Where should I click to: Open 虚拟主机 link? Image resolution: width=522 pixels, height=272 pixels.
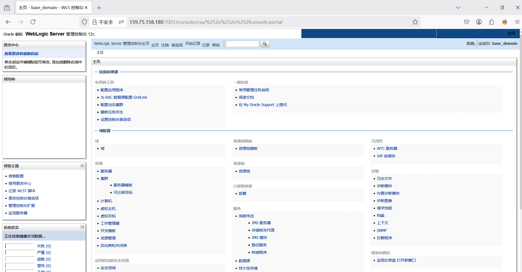(x=108, y=209)
